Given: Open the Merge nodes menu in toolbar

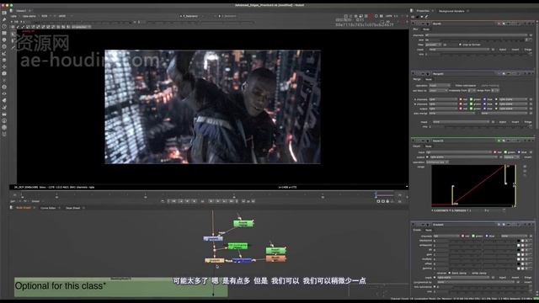Looking at the screenshot, I should click(4, 60).
